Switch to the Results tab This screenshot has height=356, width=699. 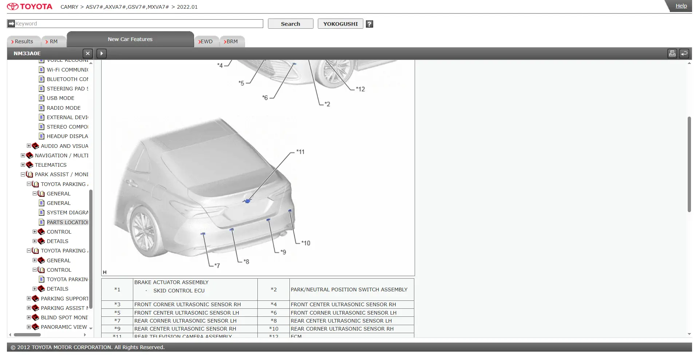point(24,41)
